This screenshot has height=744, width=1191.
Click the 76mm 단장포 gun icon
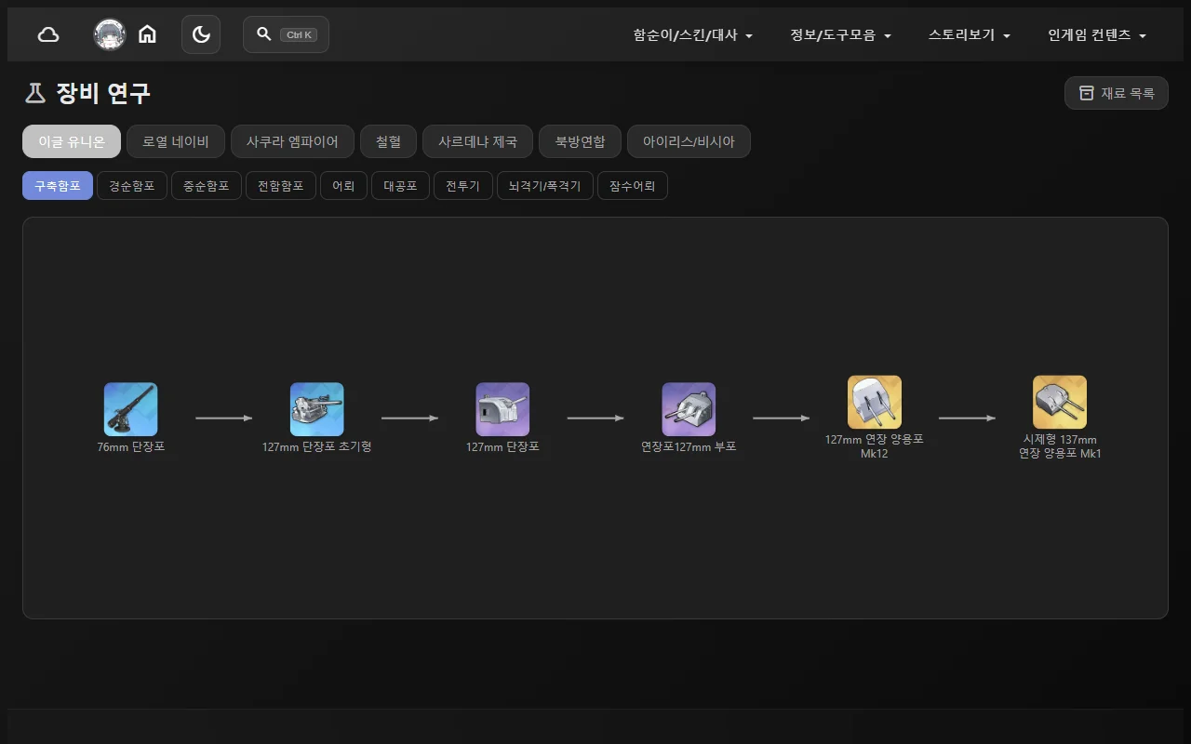[x=130, y=409]
